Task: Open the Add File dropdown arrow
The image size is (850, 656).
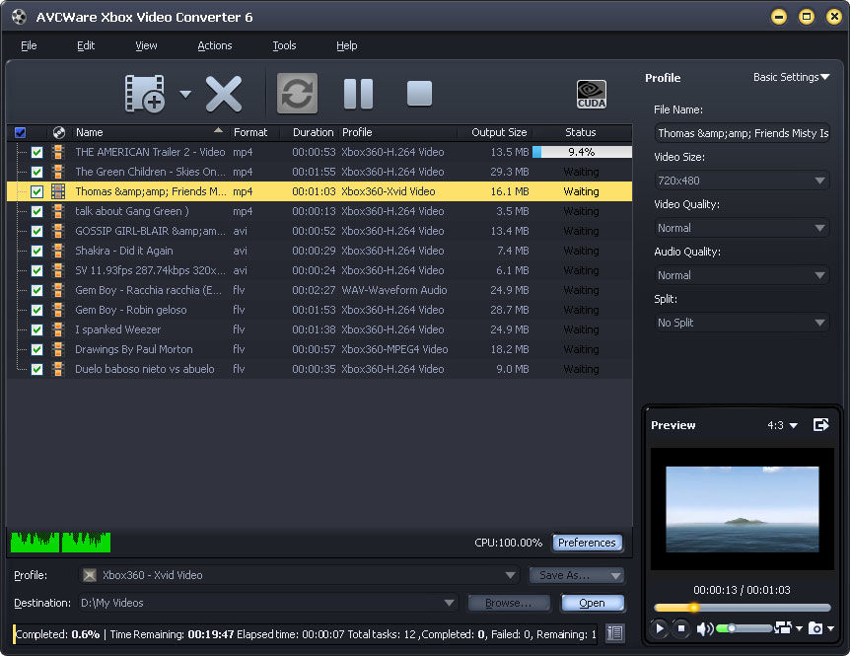Action: [185, 95]
